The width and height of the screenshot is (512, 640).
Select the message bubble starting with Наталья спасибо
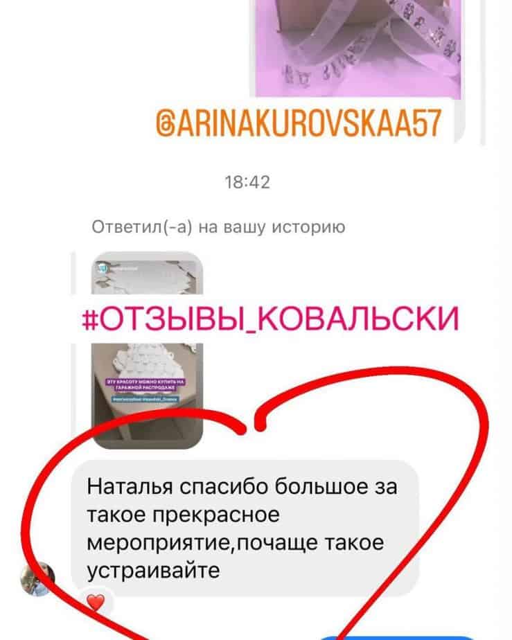pos(245,527)
